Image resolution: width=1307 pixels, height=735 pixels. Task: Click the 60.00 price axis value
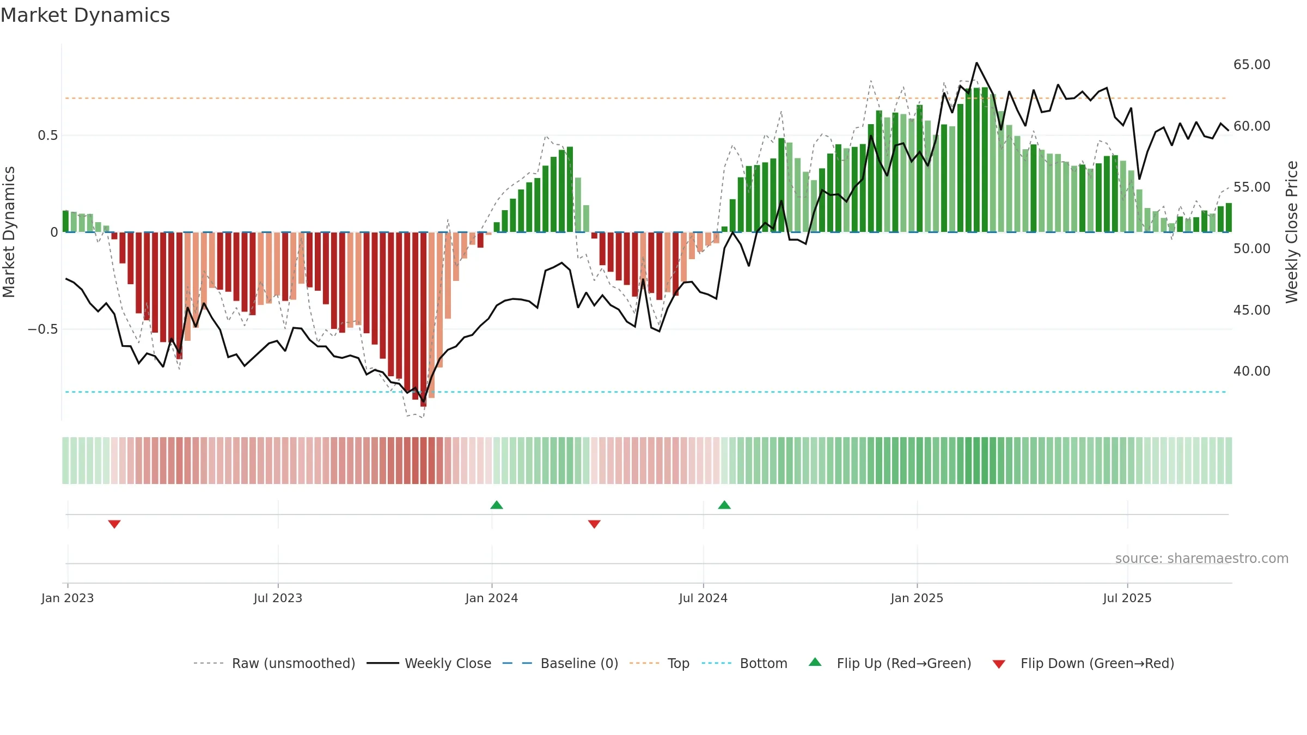pos(1252,126)
